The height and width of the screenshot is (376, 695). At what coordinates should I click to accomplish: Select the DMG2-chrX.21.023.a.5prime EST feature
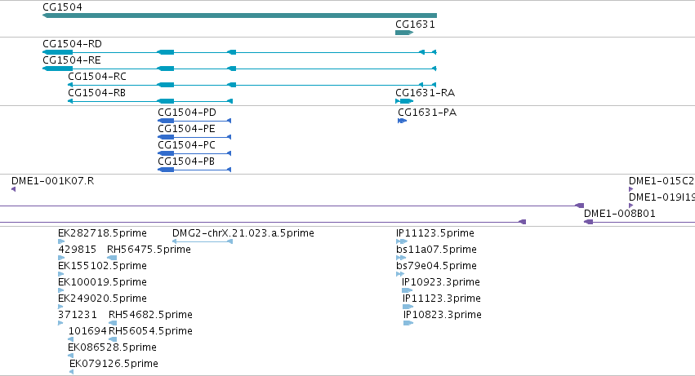click(202, 241)
